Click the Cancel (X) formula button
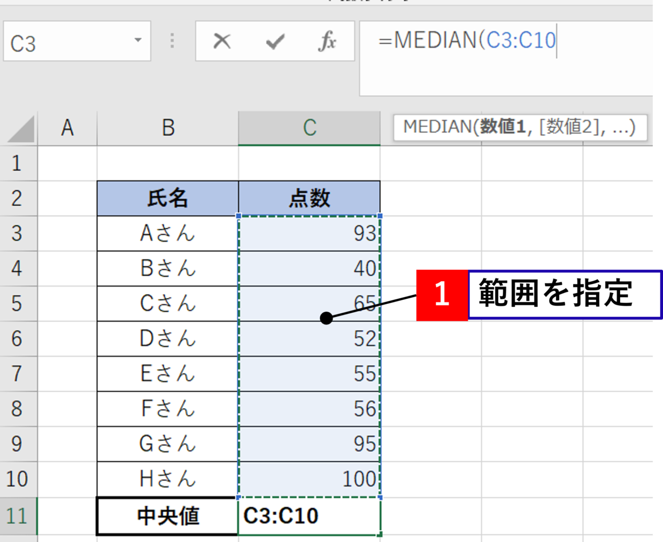Screen dimensions: 663x542 click(x=222, y=41)
